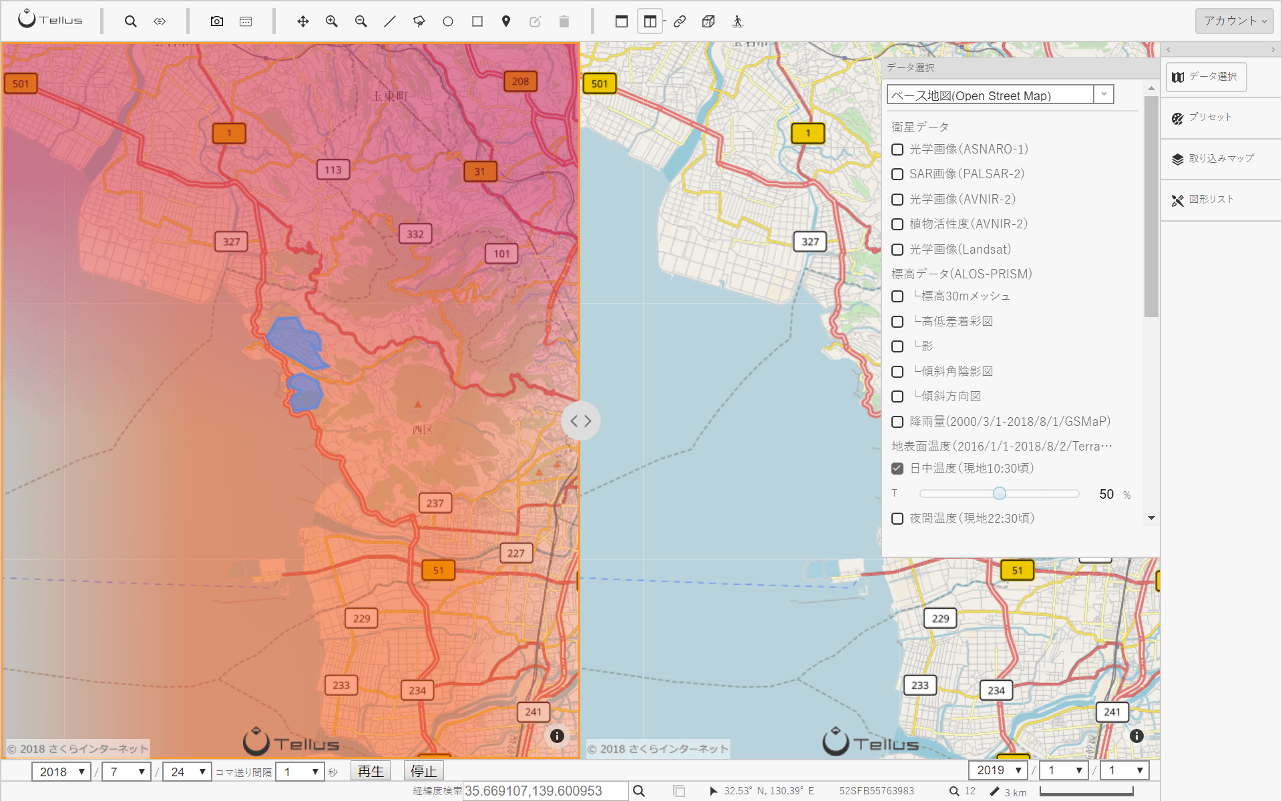Open the ベース地図(Open Street Map) dropdown
The height and width of the screenshot is (801, 1282).
point(1000,95)
